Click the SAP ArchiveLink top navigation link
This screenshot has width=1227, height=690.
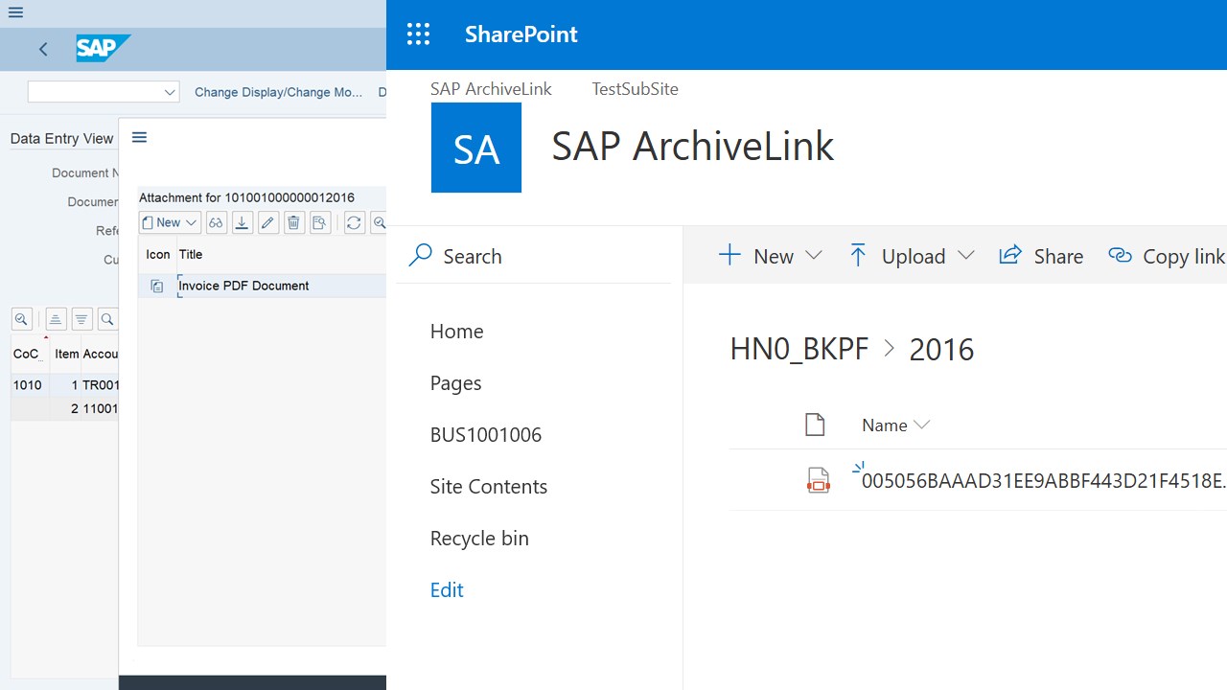pos(491,89)
